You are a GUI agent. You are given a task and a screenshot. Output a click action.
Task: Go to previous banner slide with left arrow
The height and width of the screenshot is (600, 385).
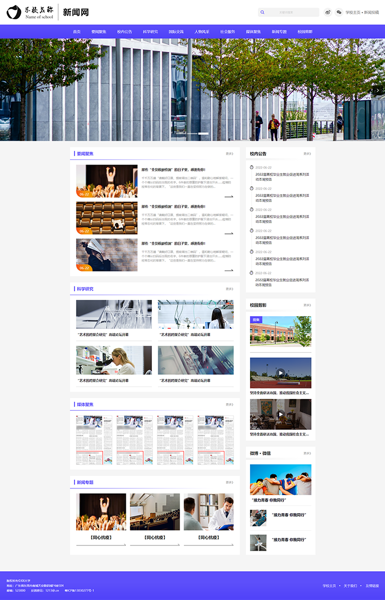click(x=8, y=90)
